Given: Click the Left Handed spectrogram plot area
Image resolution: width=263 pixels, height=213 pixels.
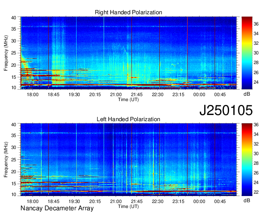Looking at the screenshot, I should 128,160.
